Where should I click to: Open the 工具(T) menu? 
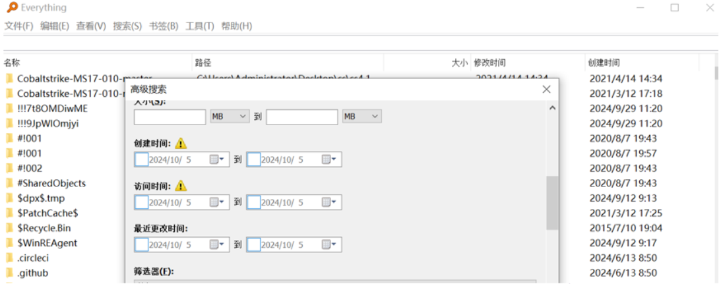(x=199, y=26)
